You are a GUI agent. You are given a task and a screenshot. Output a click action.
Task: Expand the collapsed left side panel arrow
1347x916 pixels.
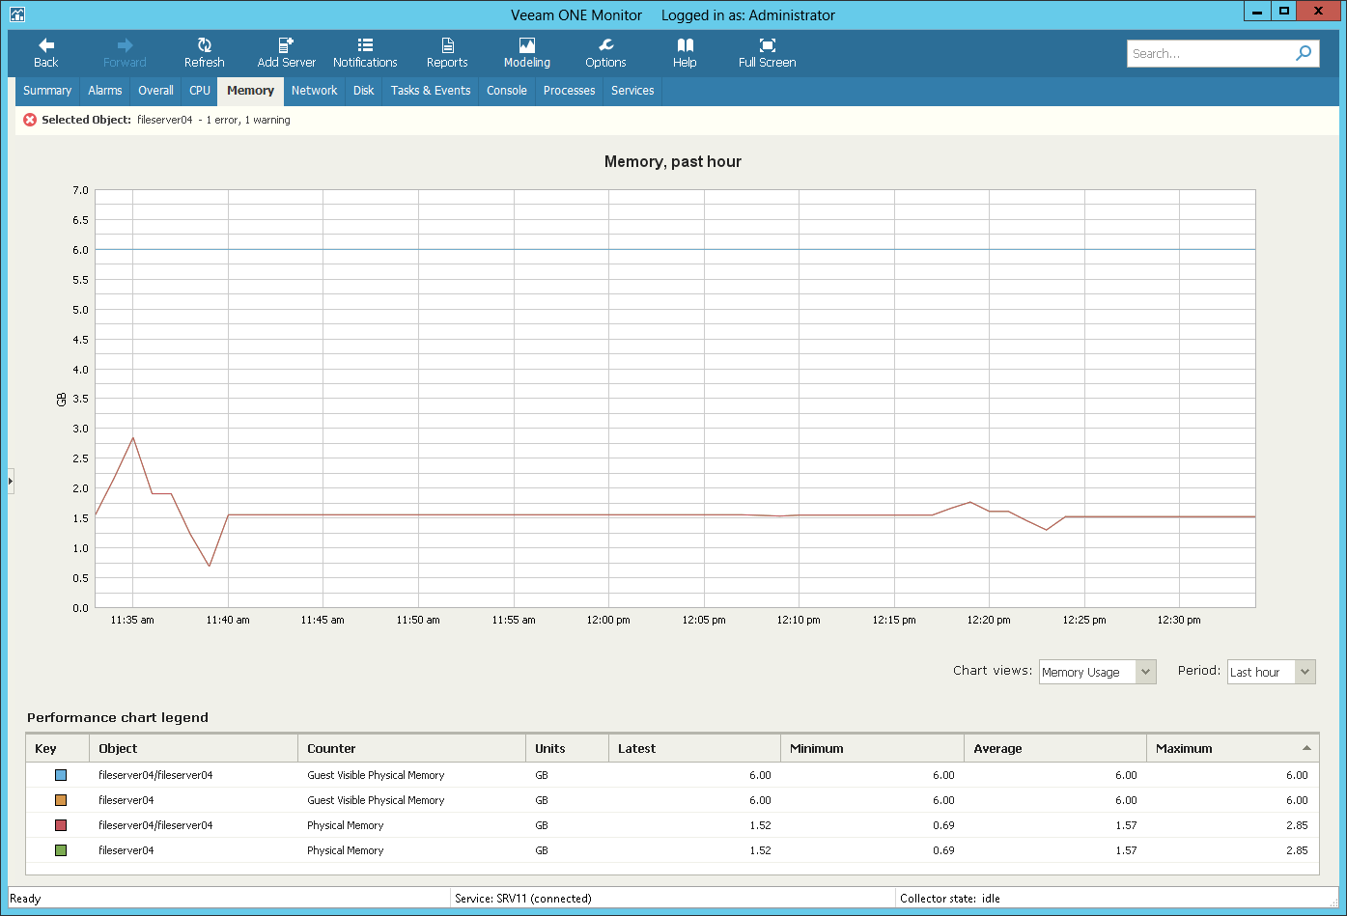[11, 480]
